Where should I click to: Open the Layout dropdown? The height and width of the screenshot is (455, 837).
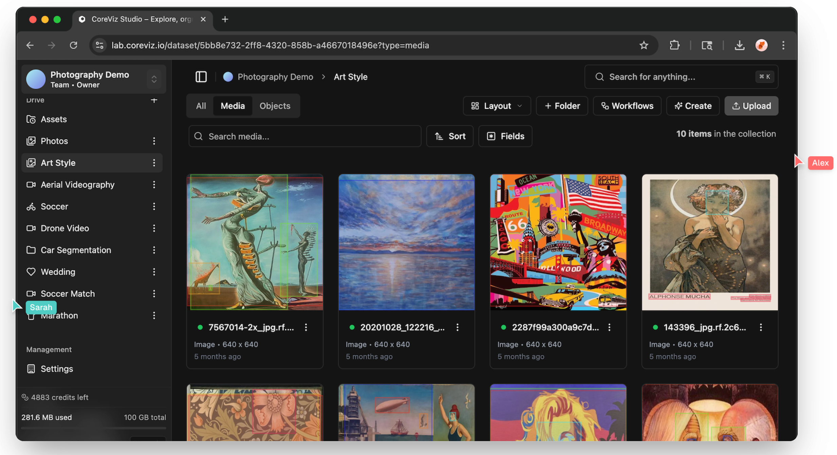(x=497, y=106)
